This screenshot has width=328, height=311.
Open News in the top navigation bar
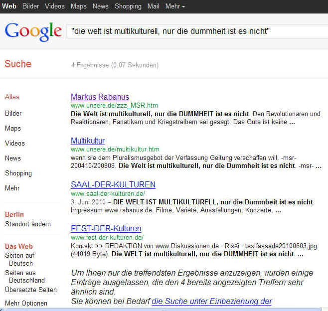(x=100, y=6)
